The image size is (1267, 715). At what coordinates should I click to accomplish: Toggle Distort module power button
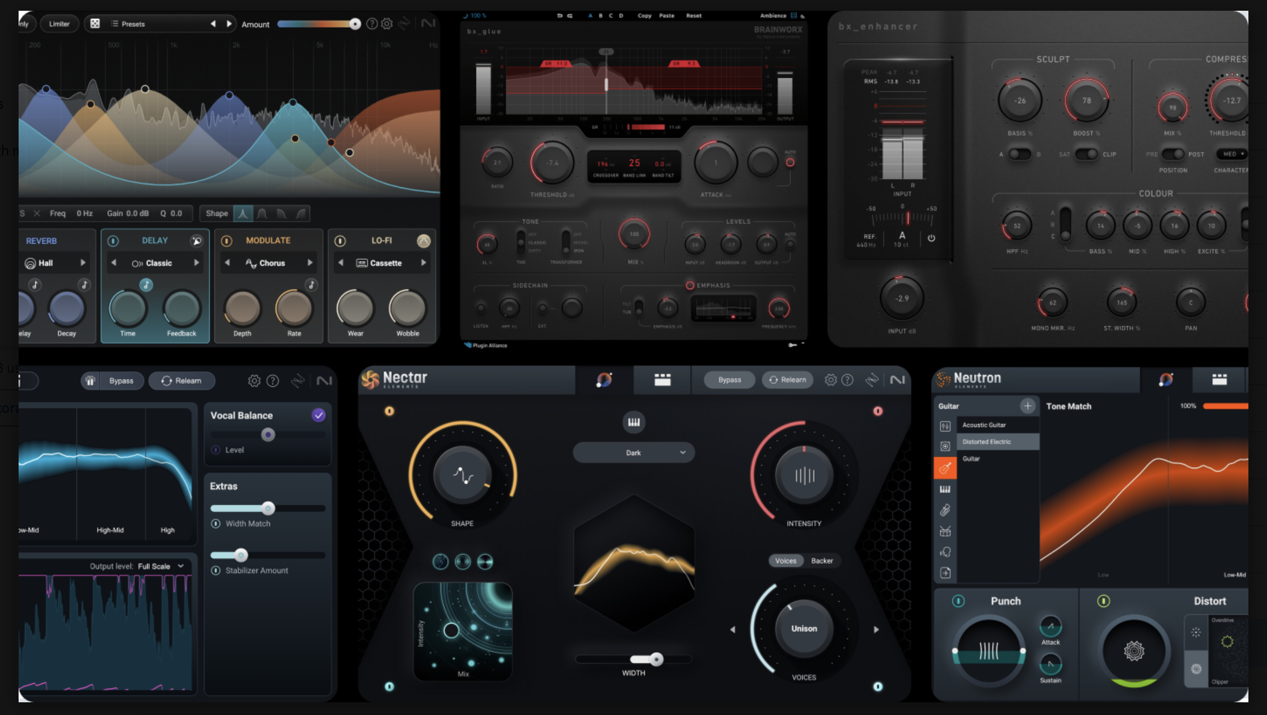1103,601
